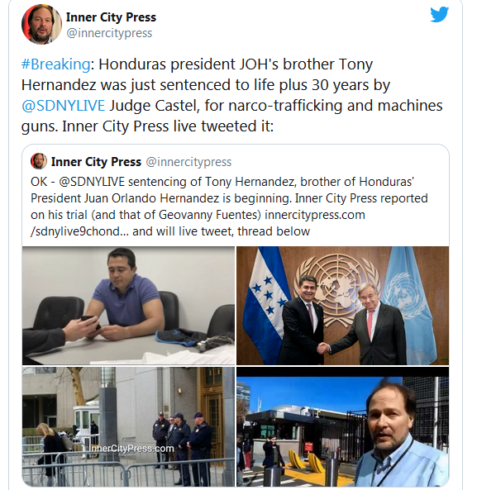Click the Twitter bird logo
The width and height of the screenshot is (477, 490).
pyautogui.click(x=439, y=14)
